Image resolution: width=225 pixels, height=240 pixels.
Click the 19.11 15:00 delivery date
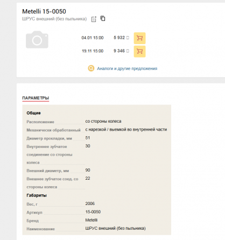93,51
